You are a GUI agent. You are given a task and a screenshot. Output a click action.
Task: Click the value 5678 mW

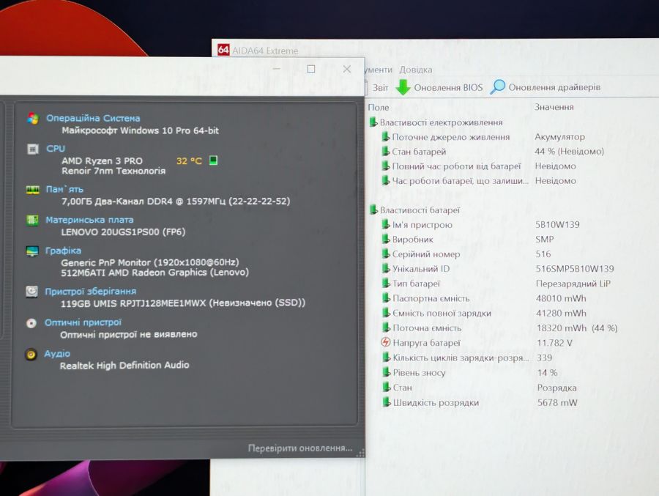(x=557, y=402)
